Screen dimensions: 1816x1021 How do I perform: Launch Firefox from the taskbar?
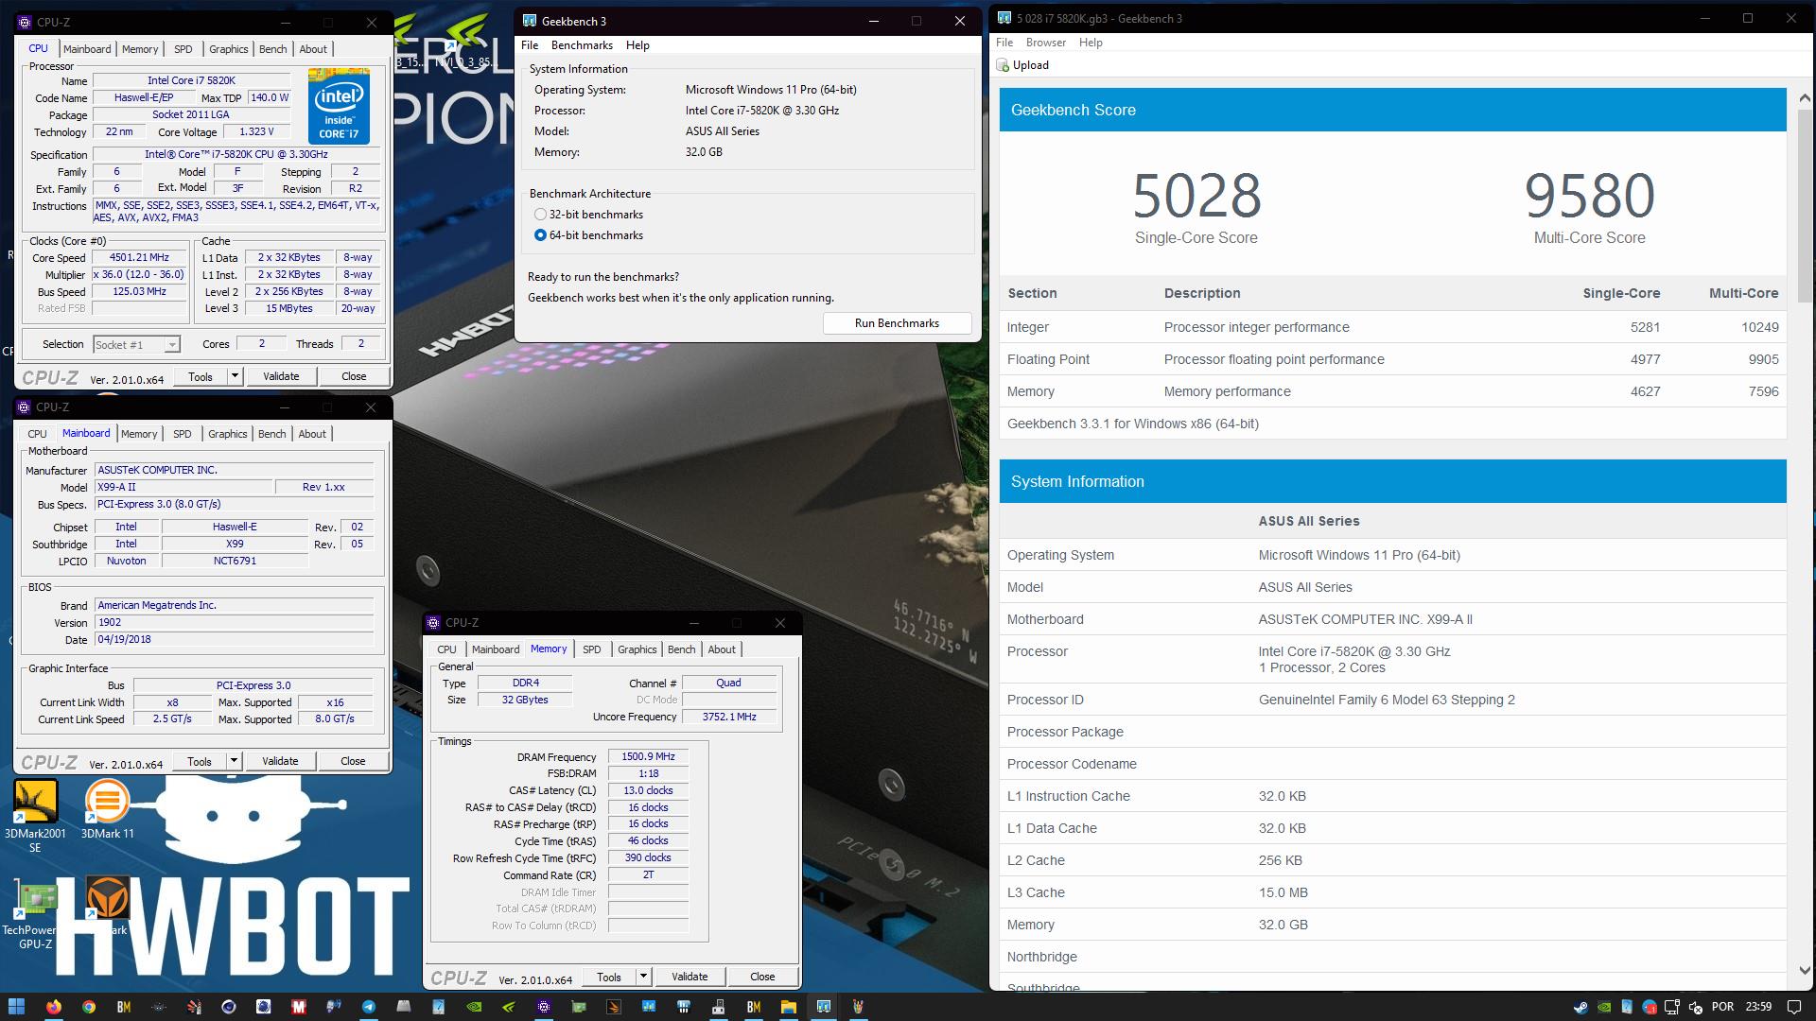coord(54,1007)
